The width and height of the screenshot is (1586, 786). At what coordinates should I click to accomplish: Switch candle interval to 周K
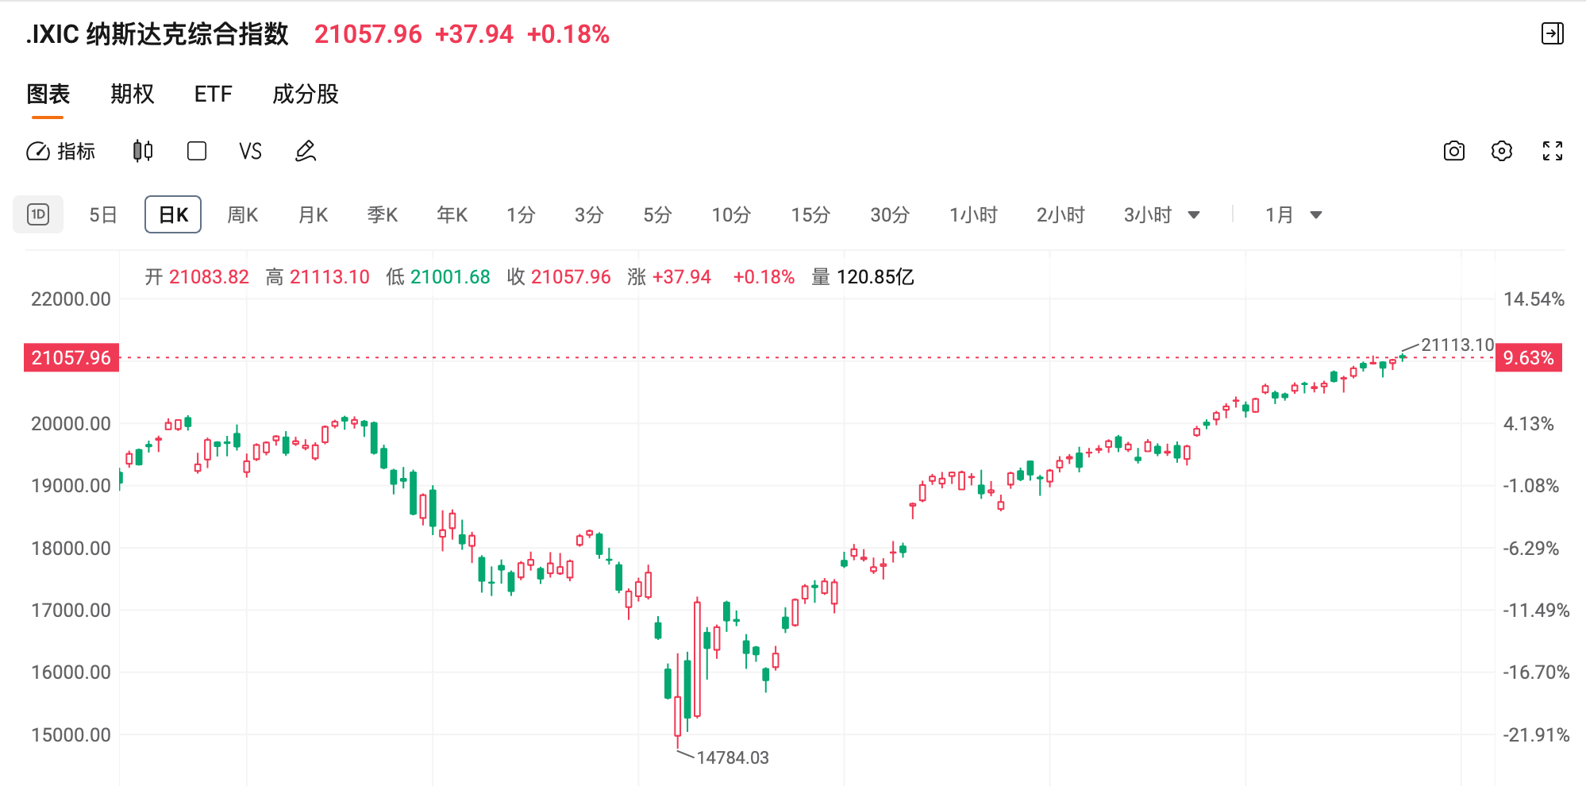click(x=242, y=214)
